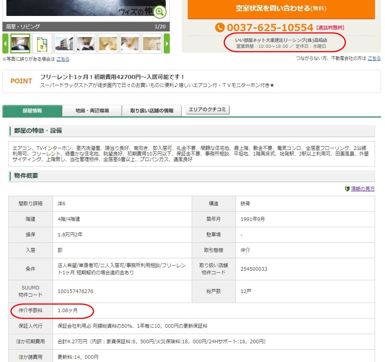Click the previous thumbnails left arrow

pos(5,43)
